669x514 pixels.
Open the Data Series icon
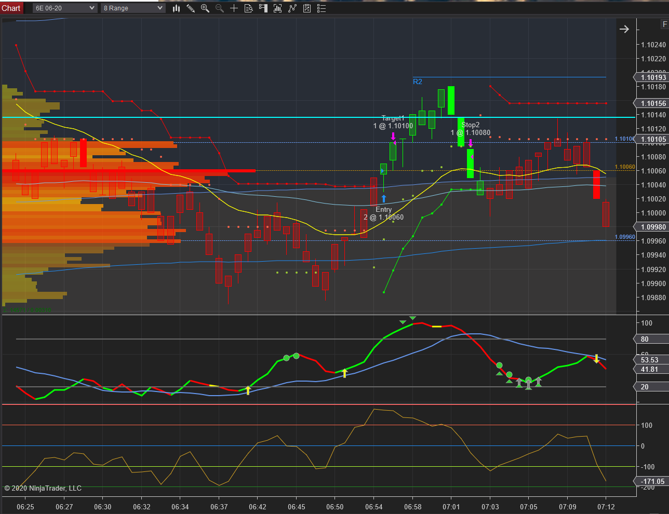[278, 8]
